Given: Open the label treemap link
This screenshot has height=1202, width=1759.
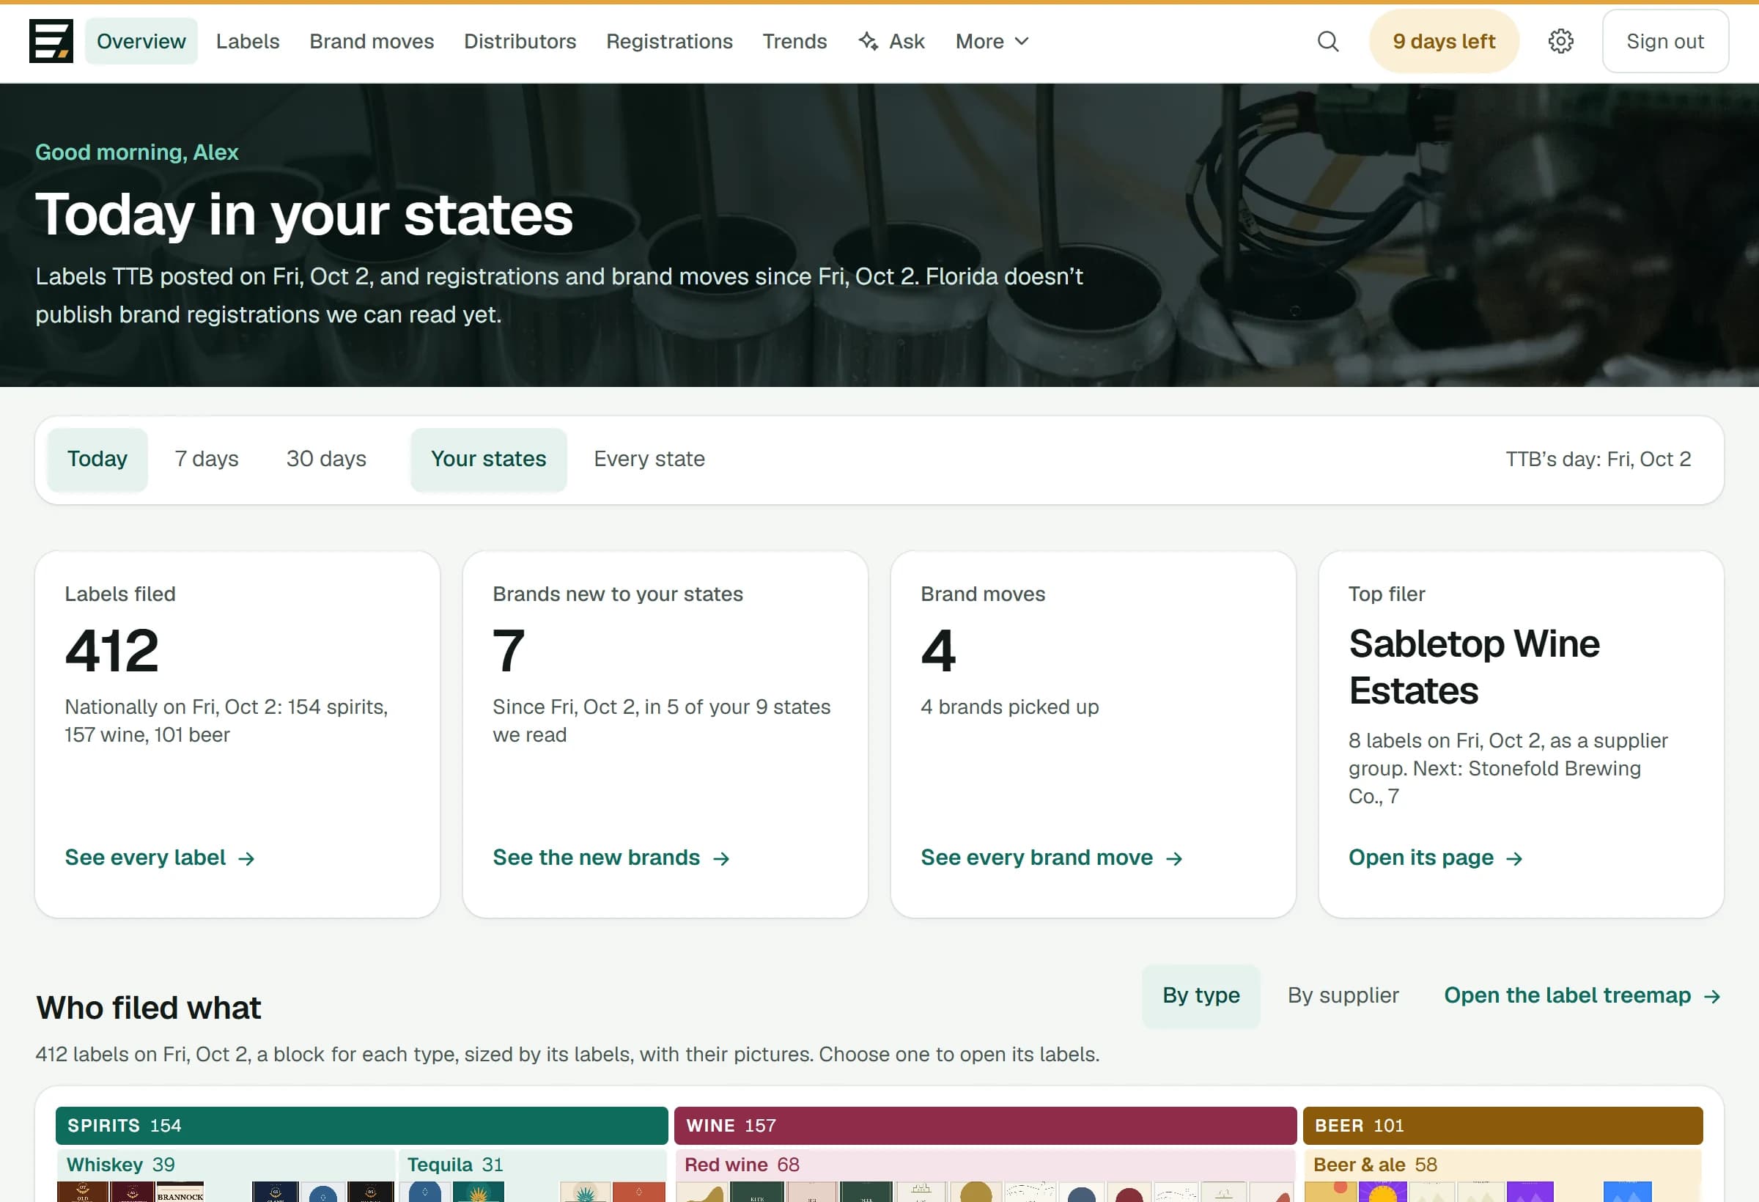Looking at the screenshot, I should point(1582,995).
